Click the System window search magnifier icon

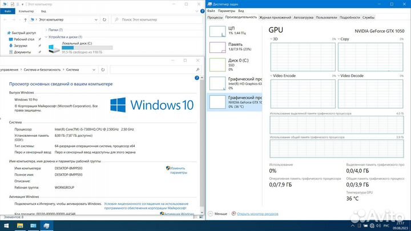[x=198, y=70]
